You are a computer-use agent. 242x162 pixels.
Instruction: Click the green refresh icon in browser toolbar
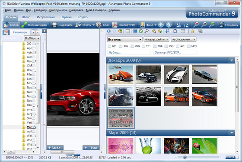[141, 31]
